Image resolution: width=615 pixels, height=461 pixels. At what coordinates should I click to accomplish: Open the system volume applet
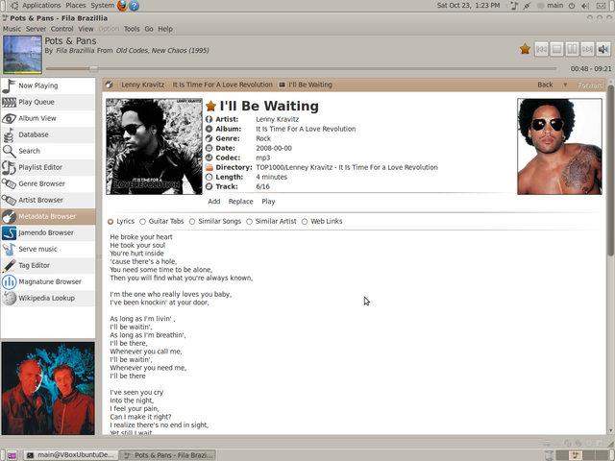(585, 6)
